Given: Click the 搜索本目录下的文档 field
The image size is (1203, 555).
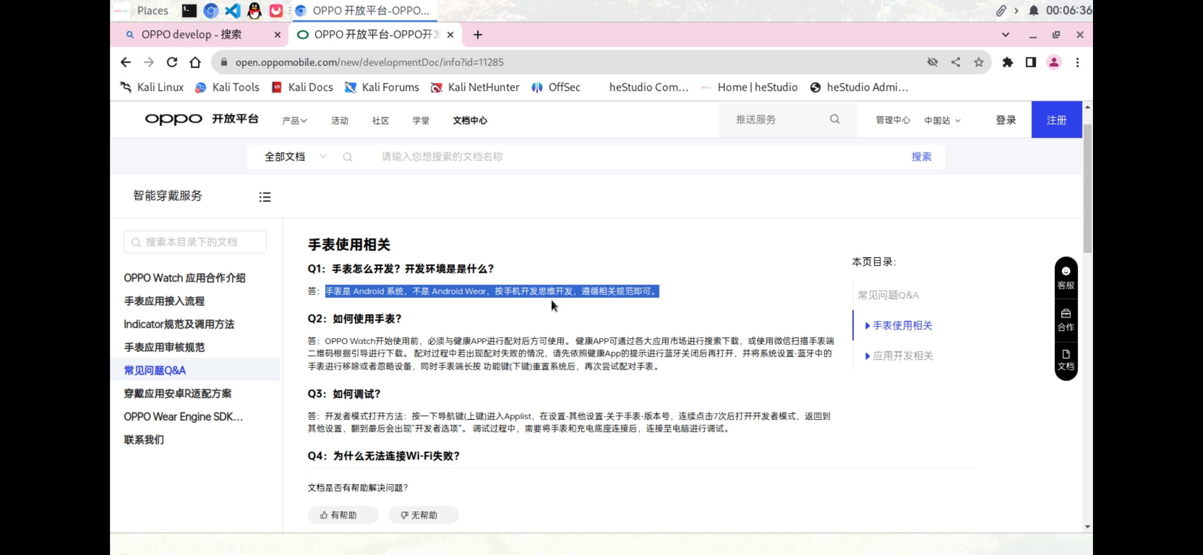Looking at the screenshot, I should pos(195,242).
